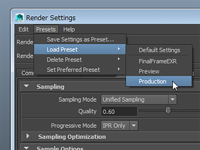The width and height of the screenshot is (200, 150).
Task: Click the Quality label
Action: 87,111
